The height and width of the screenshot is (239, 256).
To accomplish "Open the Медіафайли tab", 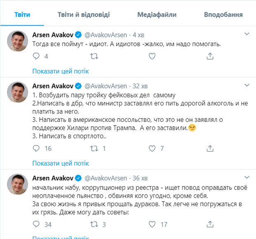I will pyautogui.click(x=157, y=15).
